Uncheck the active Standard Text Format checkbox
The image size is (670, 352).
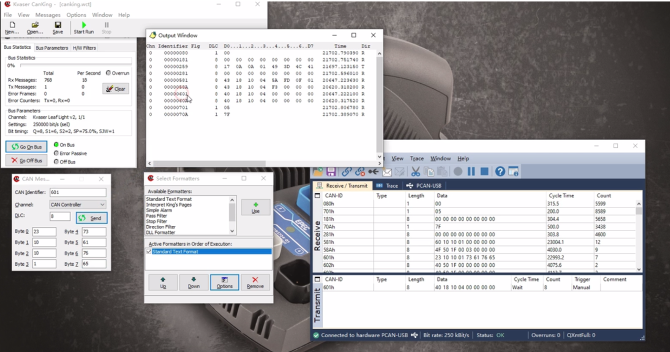click(x=149, y=252)
